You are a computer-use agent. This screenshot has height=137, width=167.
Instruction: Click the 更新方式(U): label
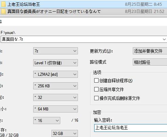tap(101, 51)
